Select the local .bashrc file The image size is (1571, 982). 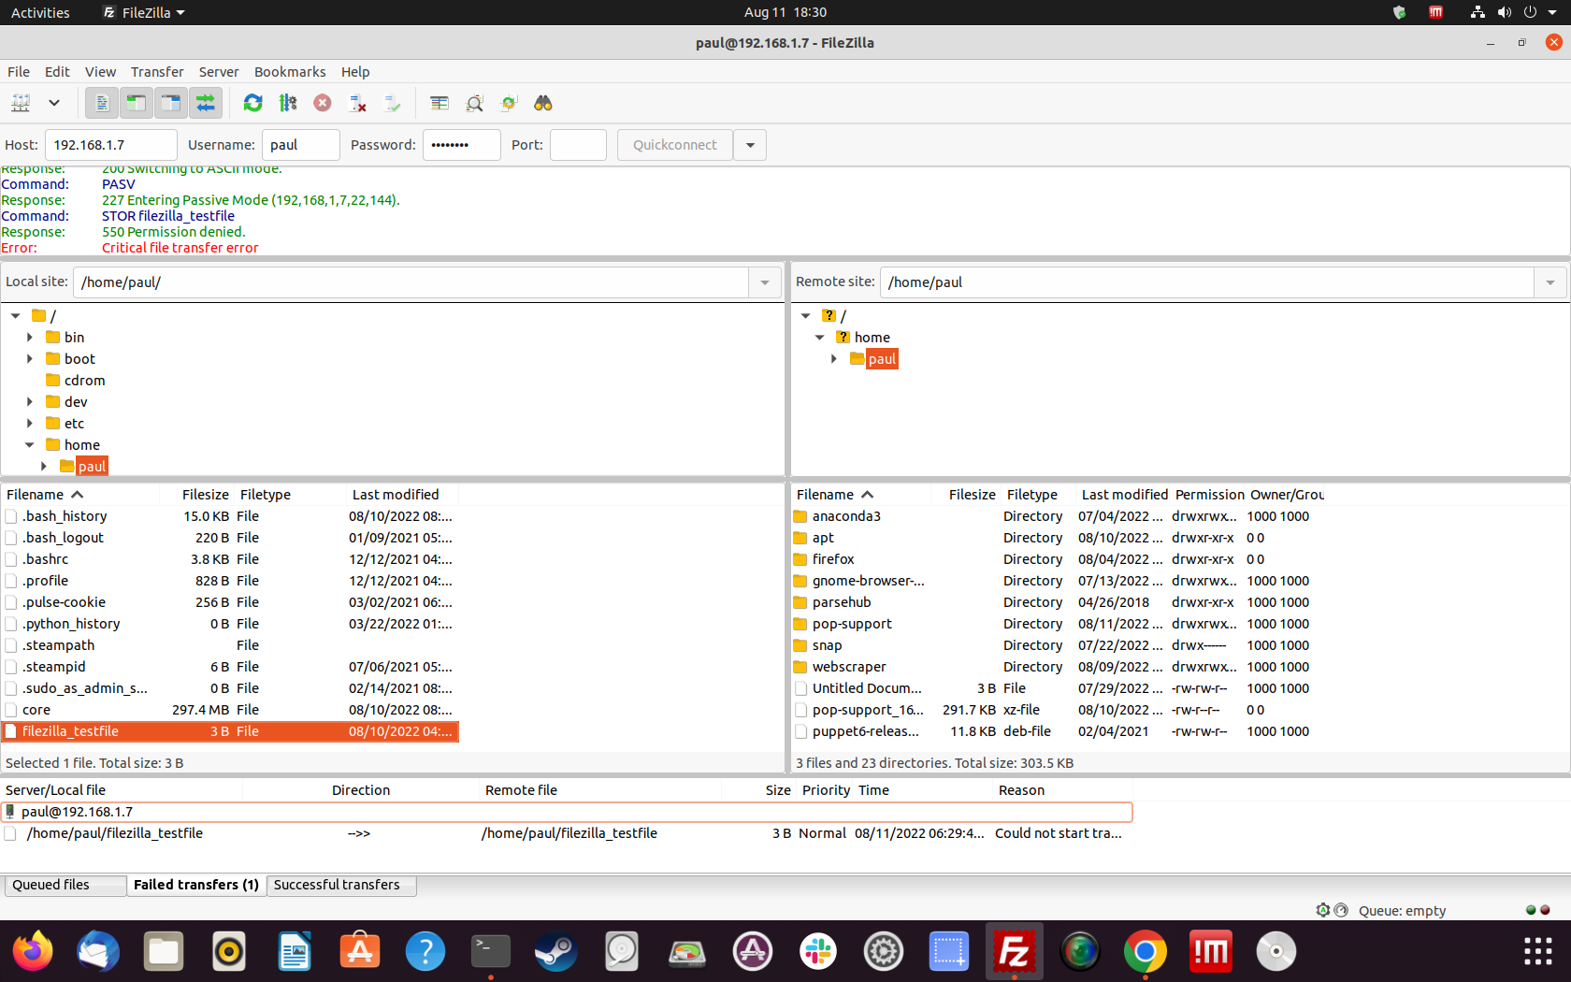pyautogui.click(x=230, y=559)
